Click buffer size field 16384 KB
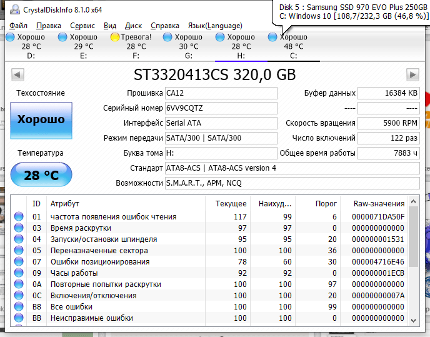This screenshot has height=337, width=430. [x=389, y=93]
